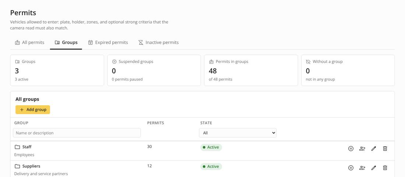
Task: Open the All permits tab
Action: tap(29, 42)
